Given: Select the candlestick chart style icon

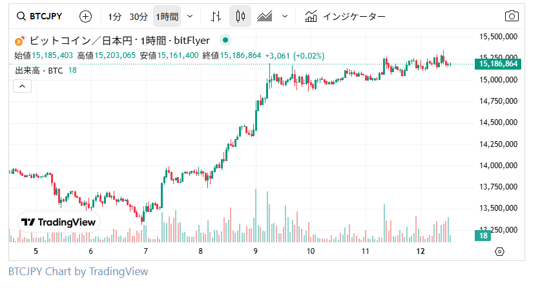Looking at the screenshot, I should pos(240,16).
